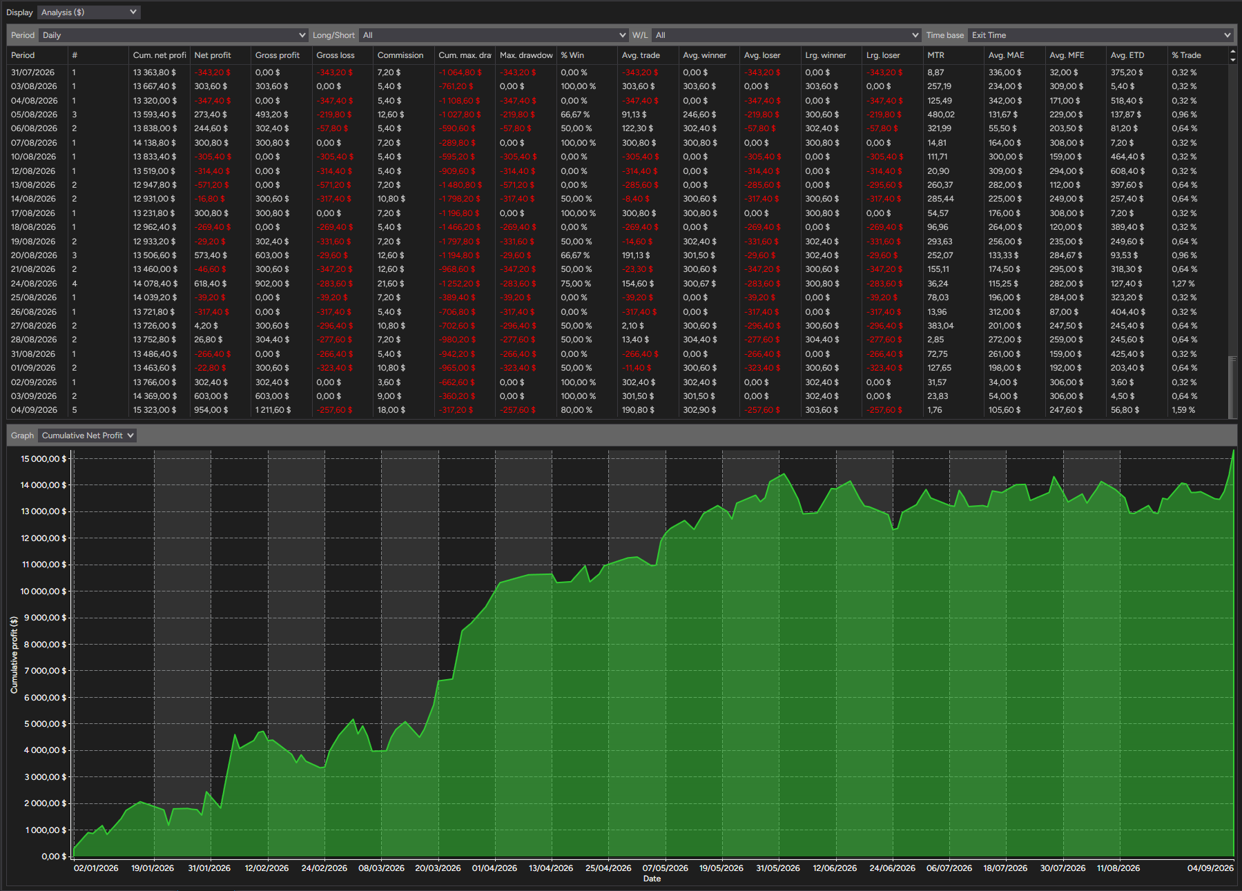Select the 05/08/2026 period row
The image size is (1242, 891).
617,115
